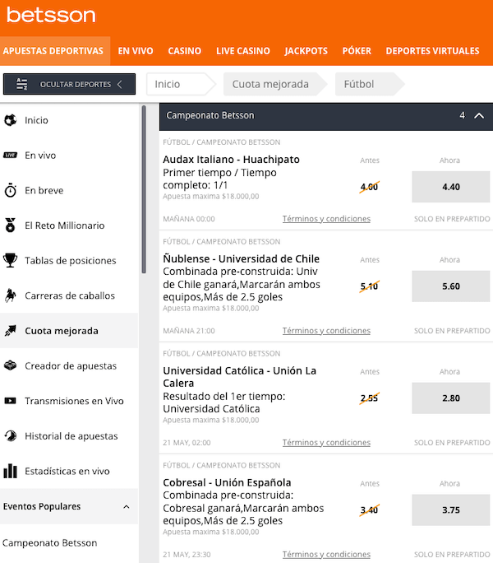Click the Audax Italiano - Huachipato match title
Image resolution: width=493 pixels, height=563 pixels.
[231, 159]
